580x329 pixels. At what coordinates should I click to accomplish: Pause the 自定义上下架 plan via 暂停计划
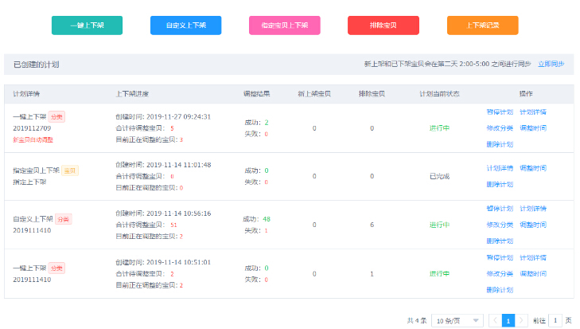pyautogui.click(x=499, y=209)
